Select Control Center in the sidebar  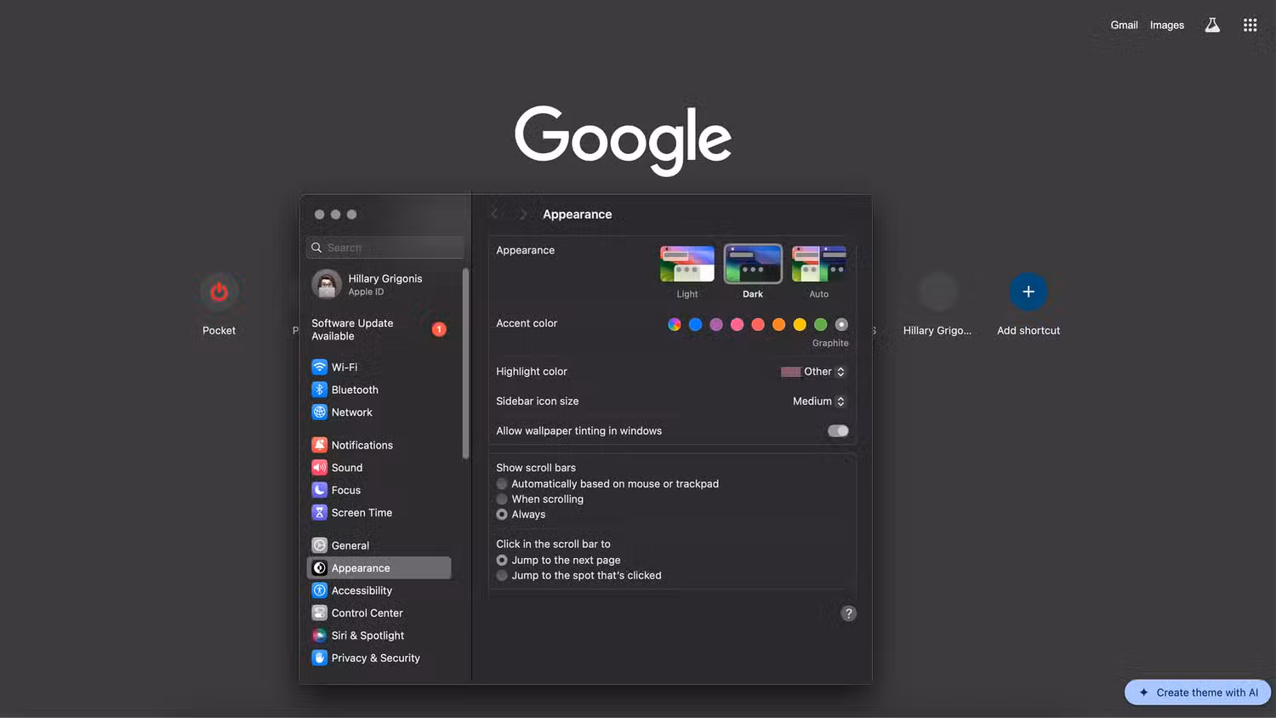pos(367,613)
